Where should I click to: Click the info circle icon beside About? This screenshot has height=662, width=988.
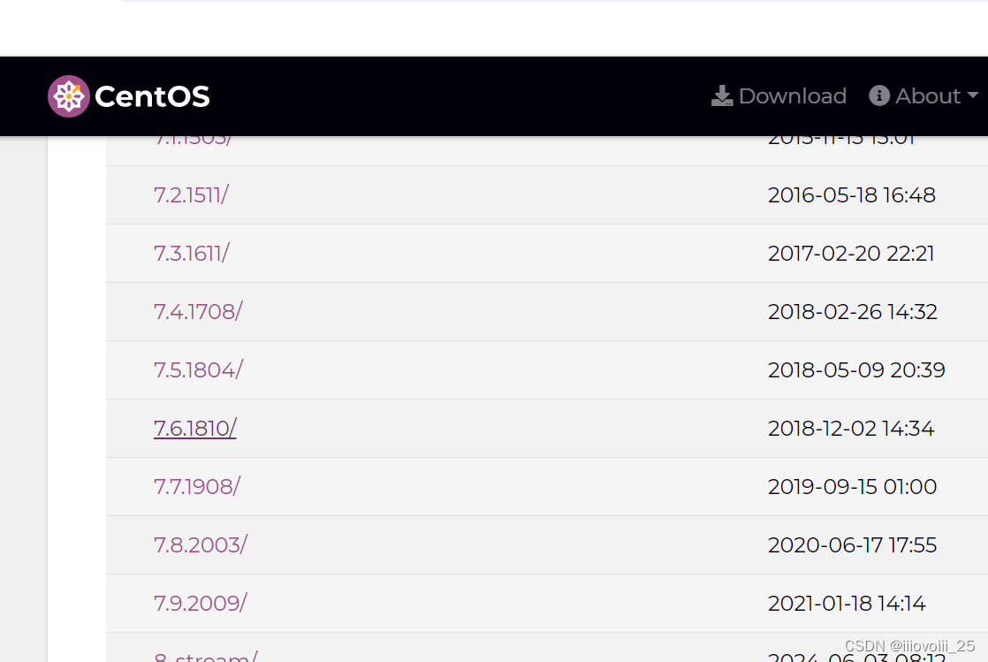point(878,95)
